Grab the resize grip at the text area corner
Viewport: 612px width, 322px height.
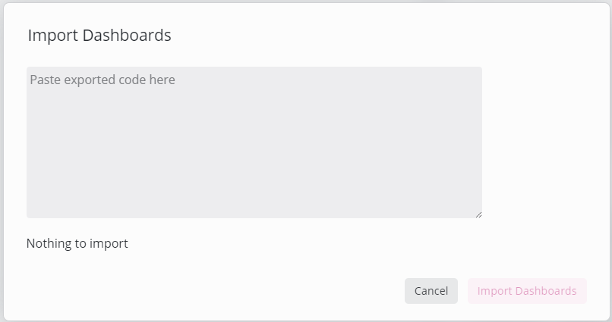coord(478,214)
